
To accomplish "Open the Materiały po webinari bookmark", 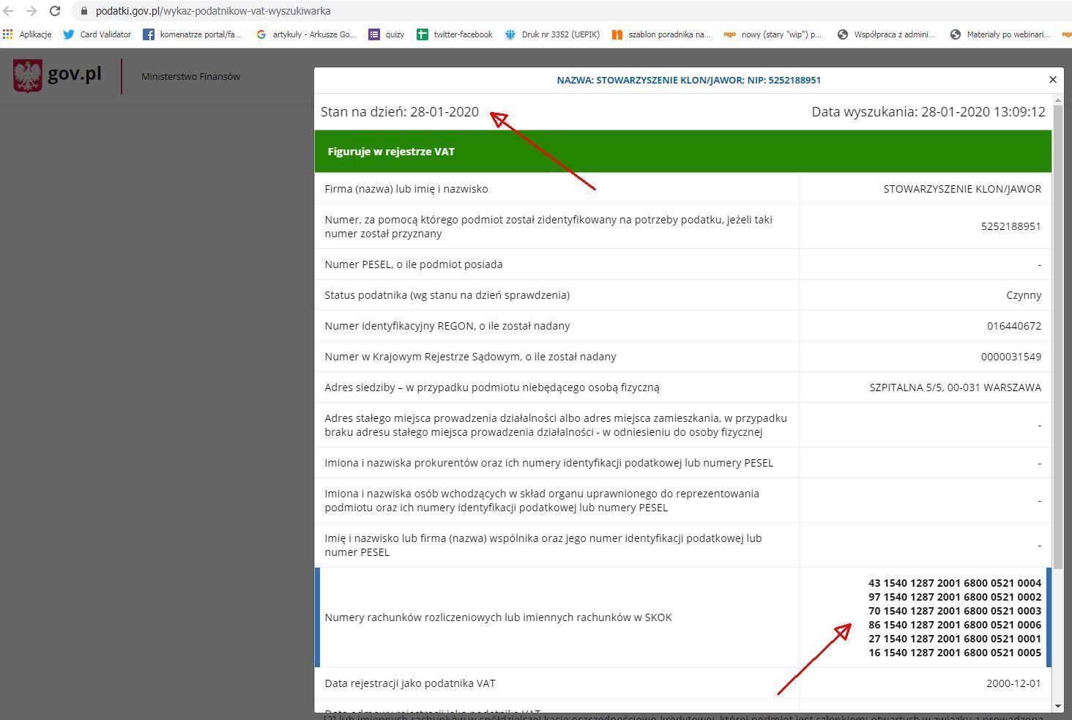I will click(x=1000, y=34).
